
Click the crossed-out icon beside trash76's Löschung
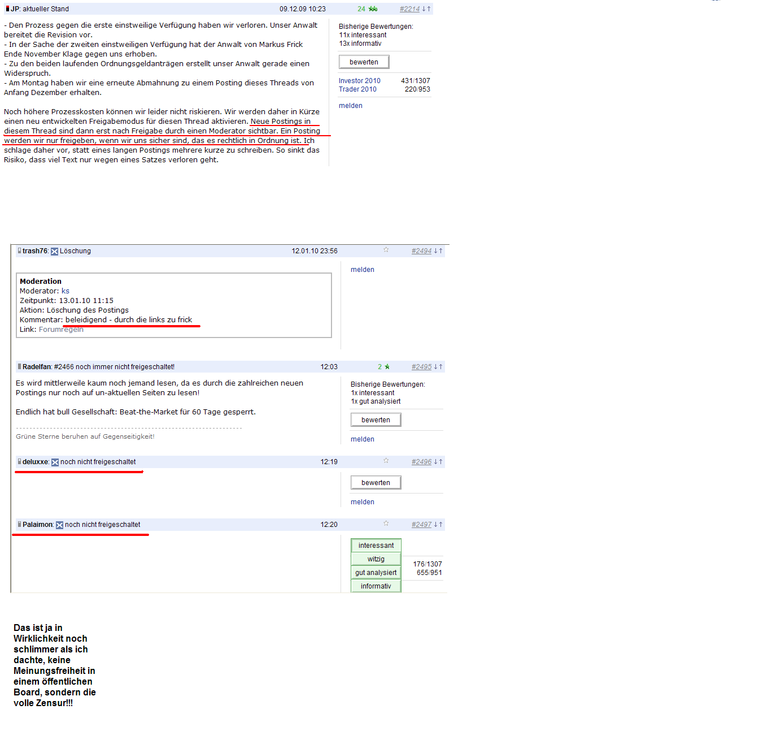(55, 252)
